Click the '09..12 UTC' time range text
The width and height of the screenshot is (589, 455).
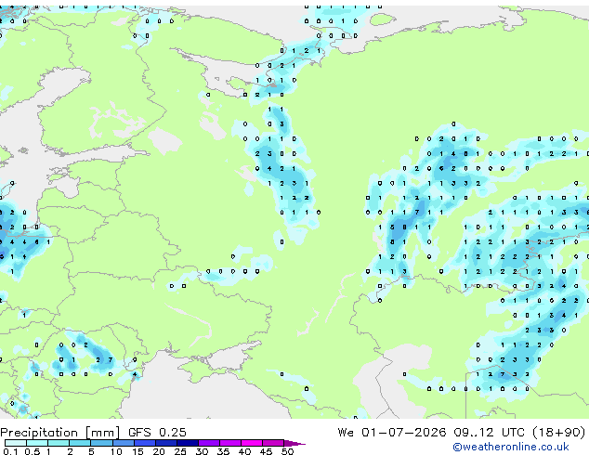(x=489, y=433)
